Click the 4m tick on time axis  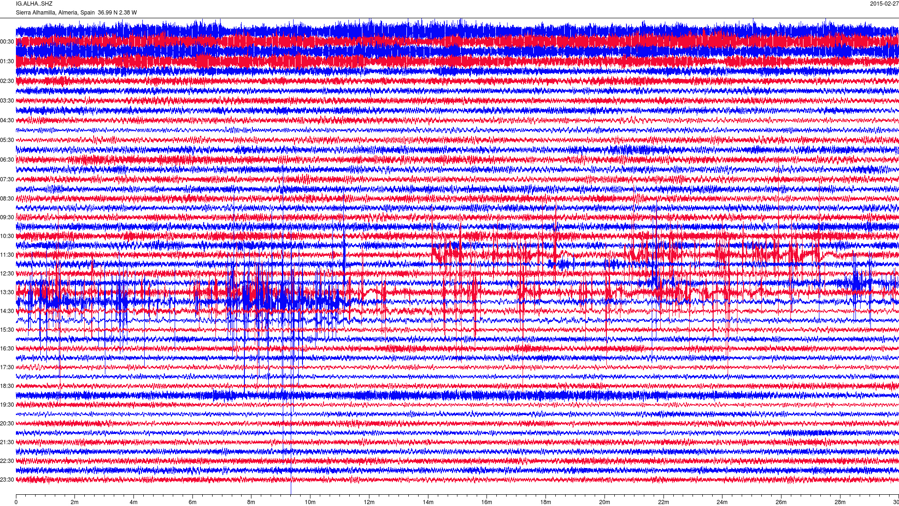(x=133, y=502)
